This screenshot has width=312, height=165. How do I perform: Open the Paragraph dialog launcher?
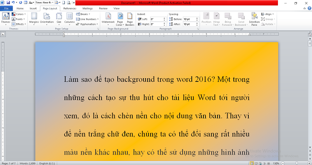198,29
